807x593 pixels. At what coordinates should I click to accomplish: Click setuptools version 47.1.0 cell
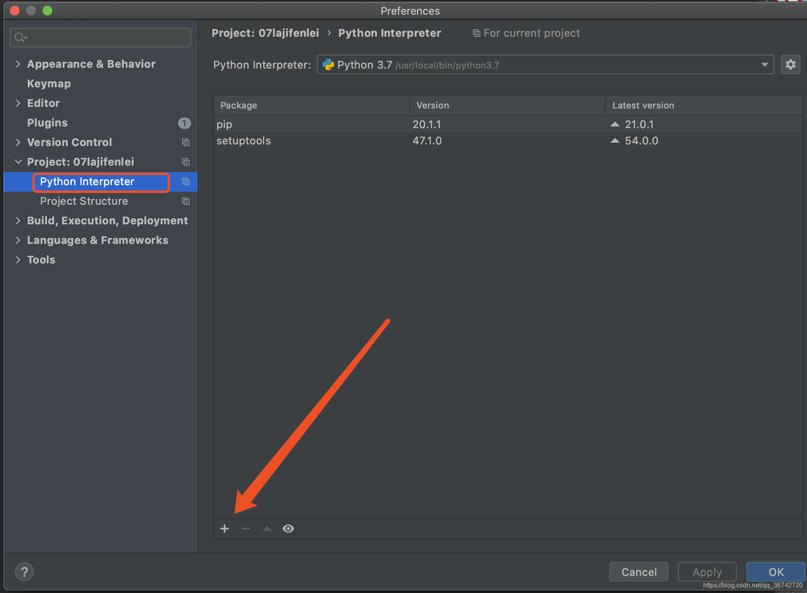[427, 141]
